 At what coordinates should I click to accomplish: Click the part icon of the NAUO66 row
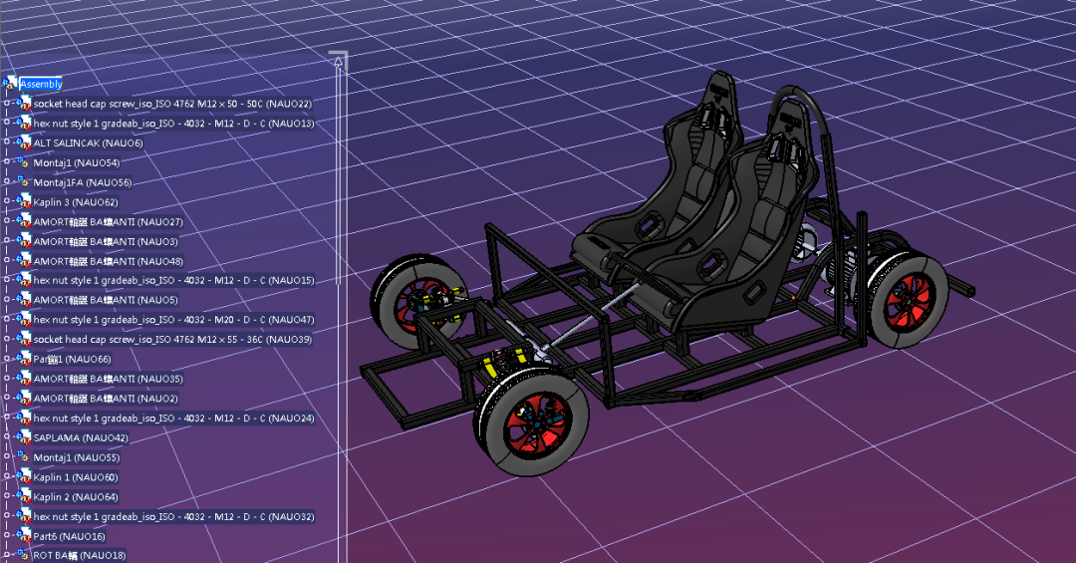click(23, 359)
